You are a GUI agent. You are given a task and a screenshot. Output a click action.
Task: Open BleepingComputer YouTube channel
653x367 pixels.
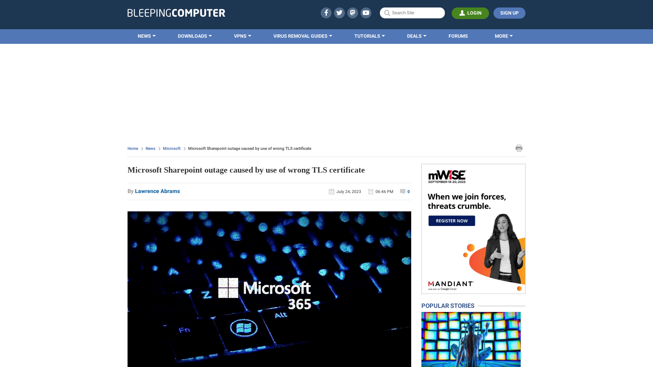click(366, 13)
